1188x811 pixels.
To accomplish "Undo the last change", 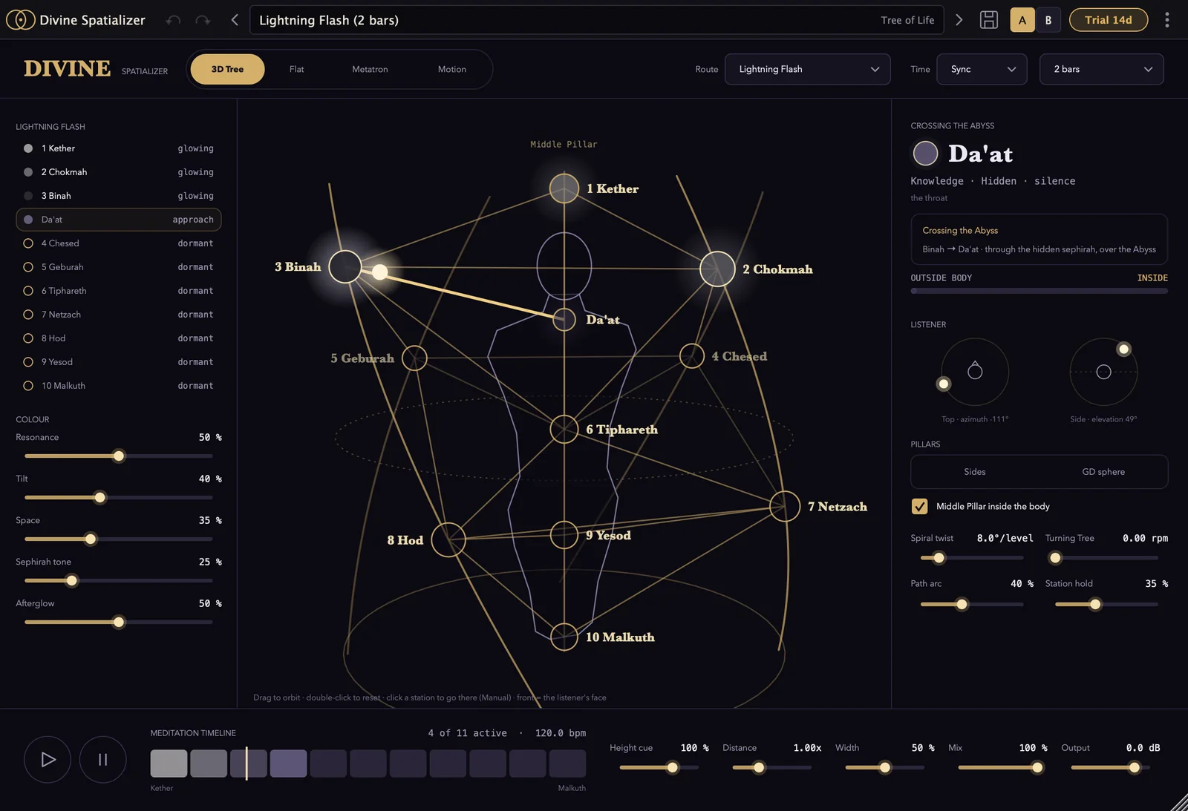I will (173, 20).
